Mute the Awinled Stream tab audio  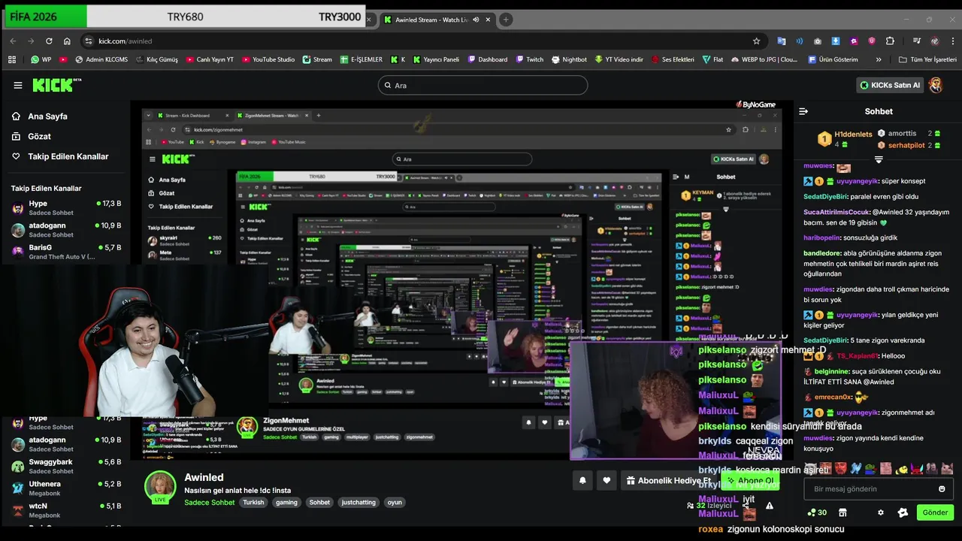pos(476,20)
